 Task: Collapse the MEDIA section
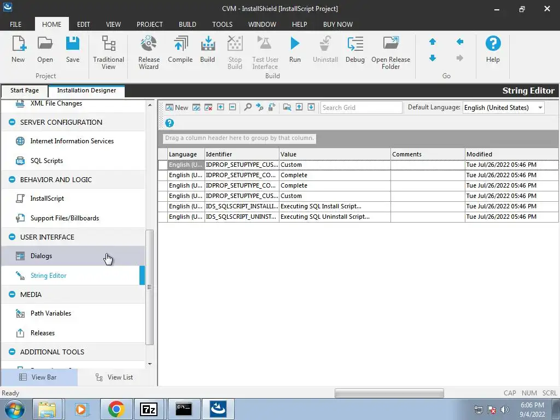pyautogui.click(x=12, y=295)
